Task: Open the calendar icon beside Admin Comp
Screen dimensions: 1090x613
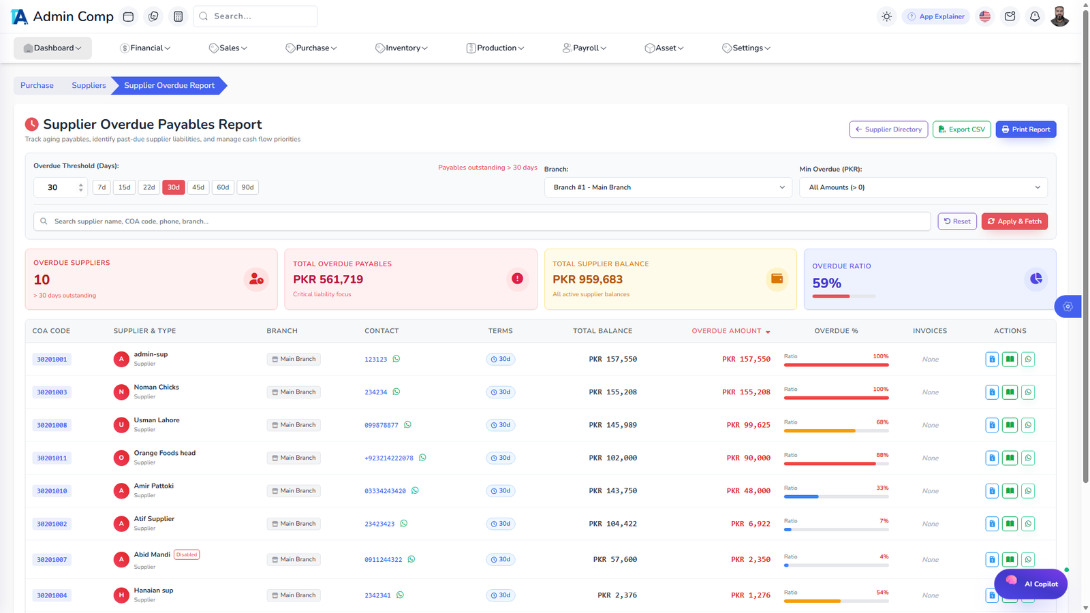Action: 128,16
